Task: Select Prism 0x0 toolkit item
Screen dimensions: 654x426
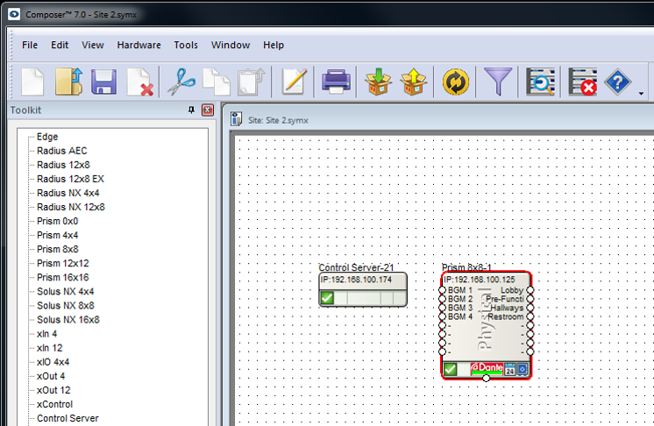Action: pyautogui.click(x=58, y=222)
